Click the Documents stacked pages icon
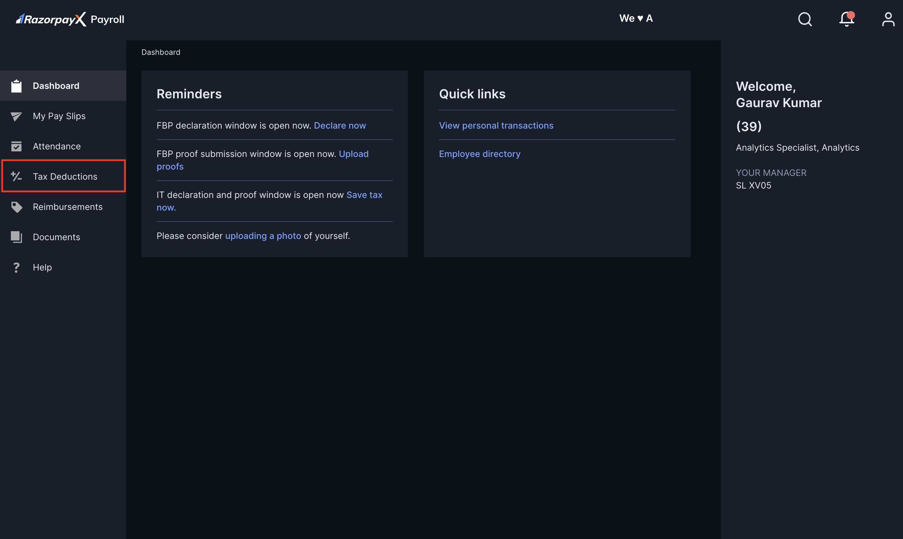Viewport: 903px width, 539px height. (x=16, y=237)
